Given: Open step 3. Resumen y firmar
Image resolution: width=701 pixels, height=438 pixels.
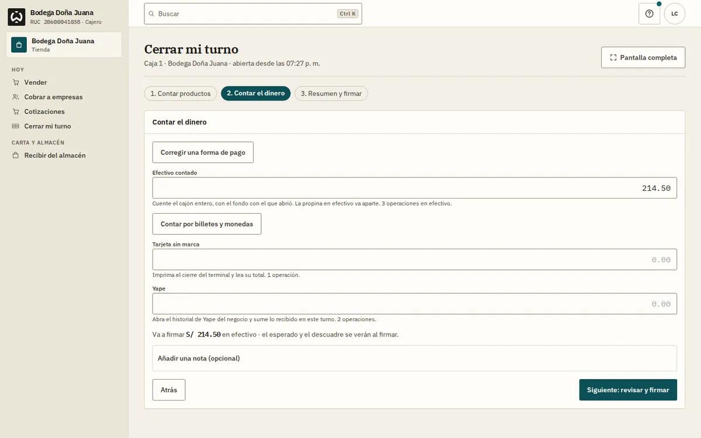Looking at the screenshot, I should click(x=331, y=93).
